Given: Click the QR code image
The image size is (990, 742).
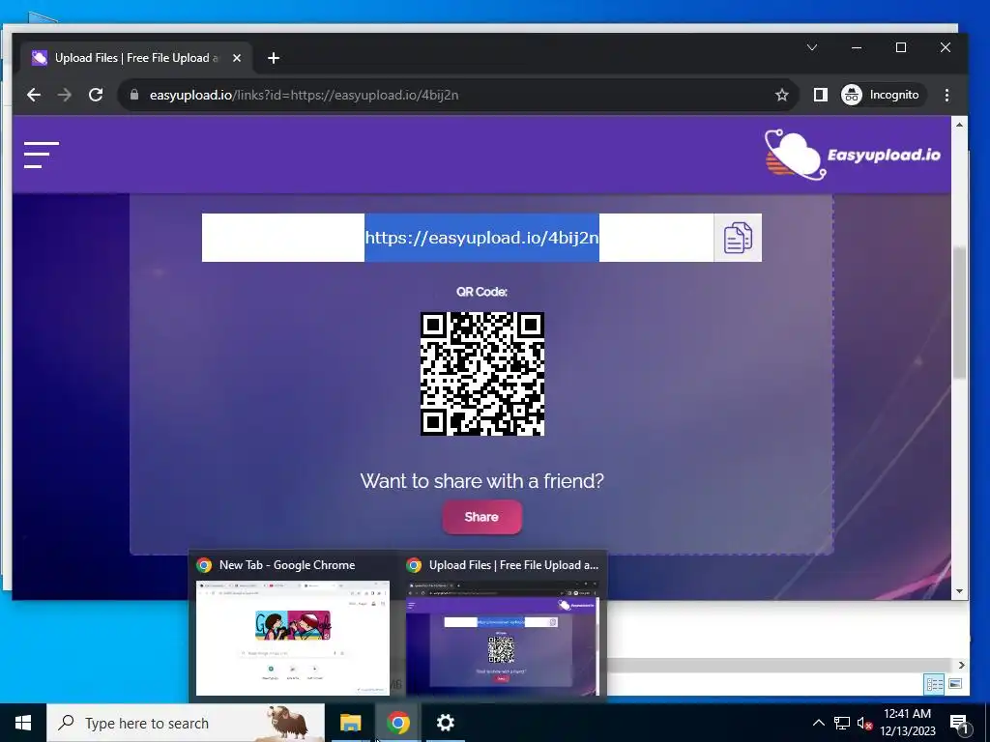Looking at the screenshot, I should (x=482, y=374).
